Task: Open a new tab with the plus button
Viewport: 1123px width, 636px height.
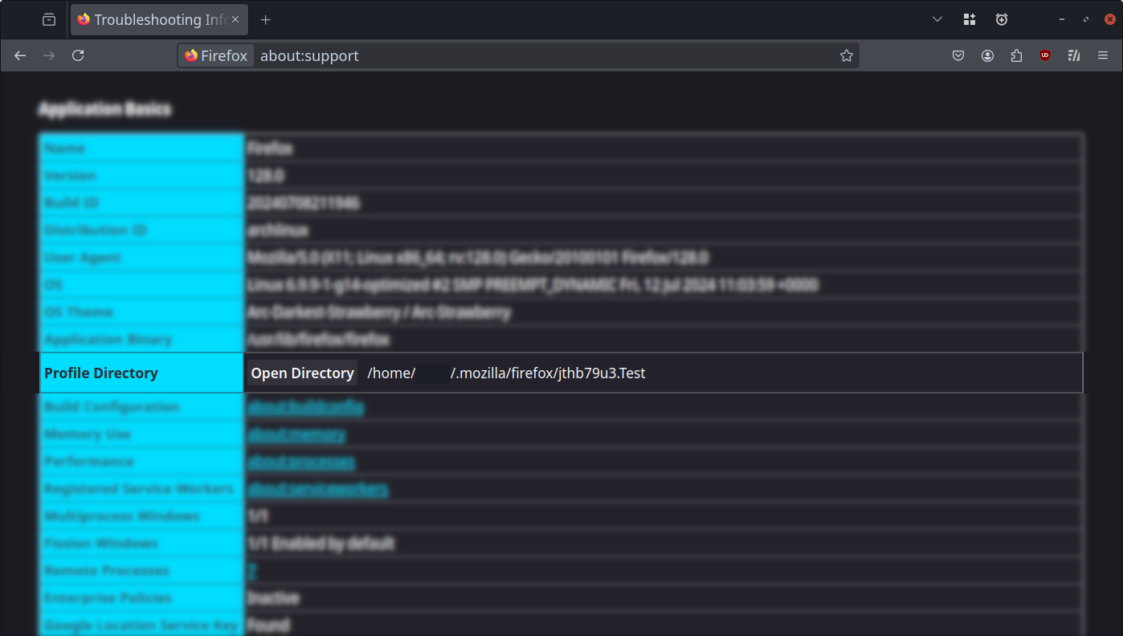Action: click(x=266, y=19)
